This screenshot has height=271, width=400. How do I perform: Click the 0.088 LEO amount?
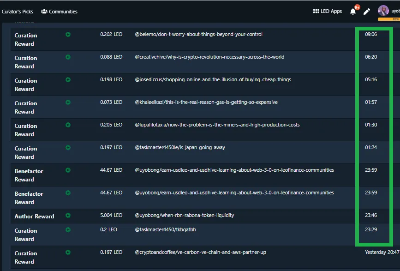[x=111, y=57]
